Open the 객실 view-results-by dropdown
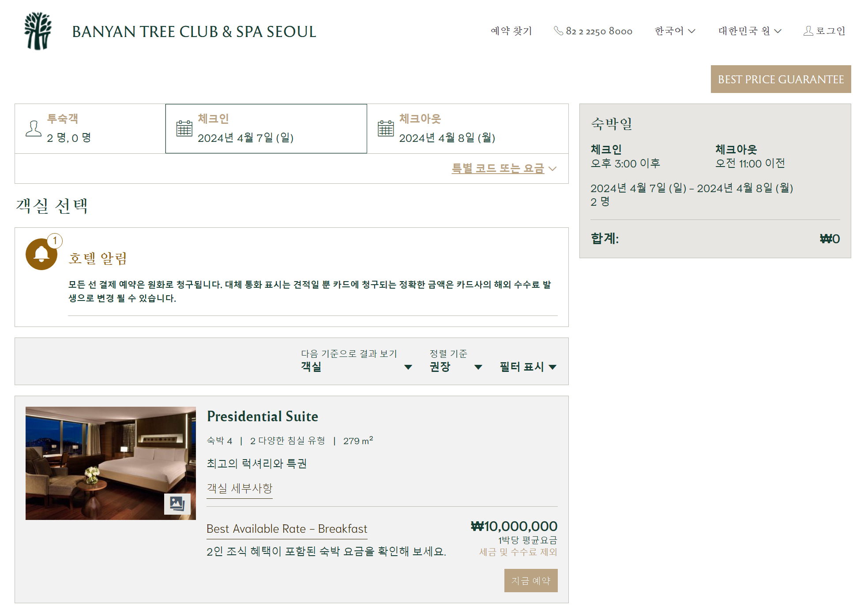 pyautogui.click(x=356, y=367)
